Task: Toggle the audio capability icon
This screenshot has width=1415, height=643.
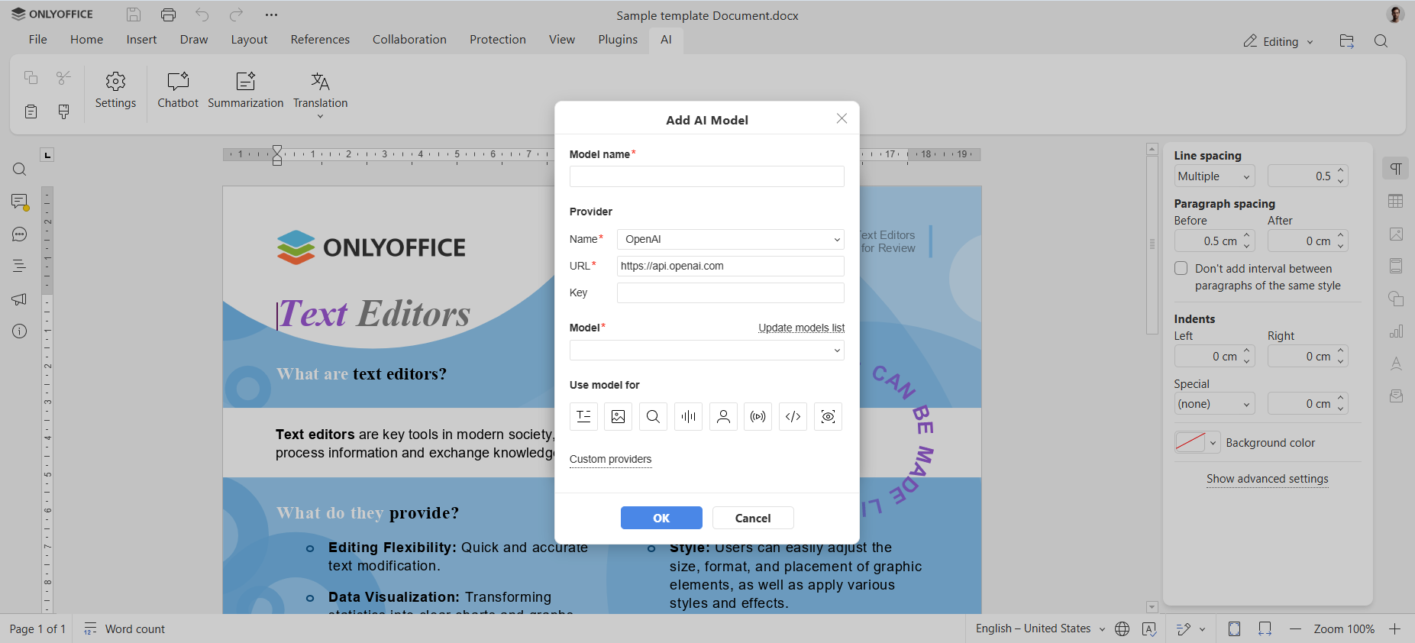Action: (688, 416)
